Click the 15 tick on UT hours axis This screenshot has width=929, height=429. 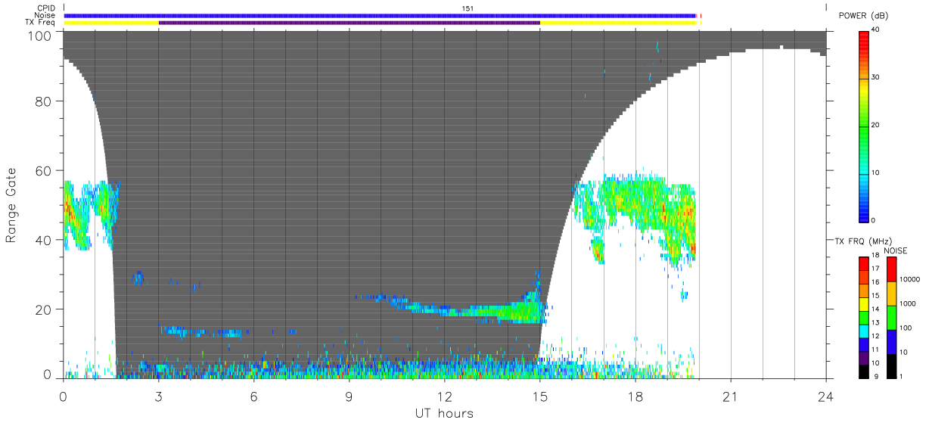point(539,396)
